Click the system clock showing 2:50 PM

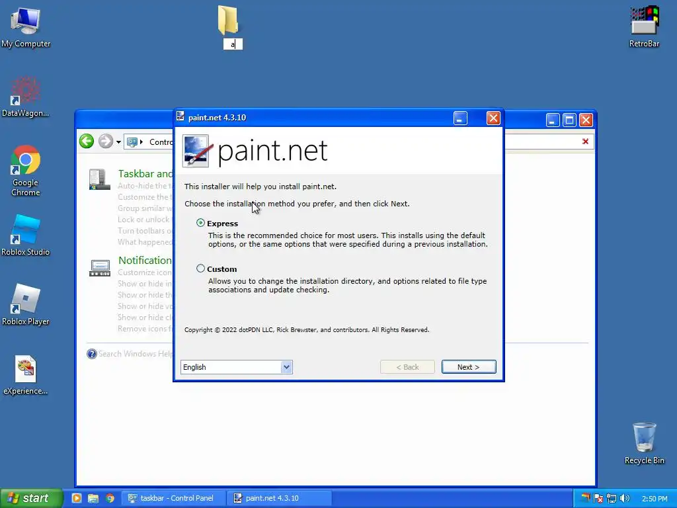(x=655, y=499)
